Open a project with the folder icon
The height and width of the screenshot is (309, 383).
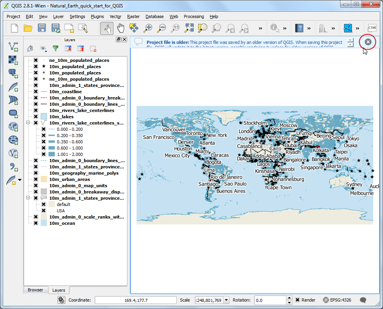(x=28, y=28)
